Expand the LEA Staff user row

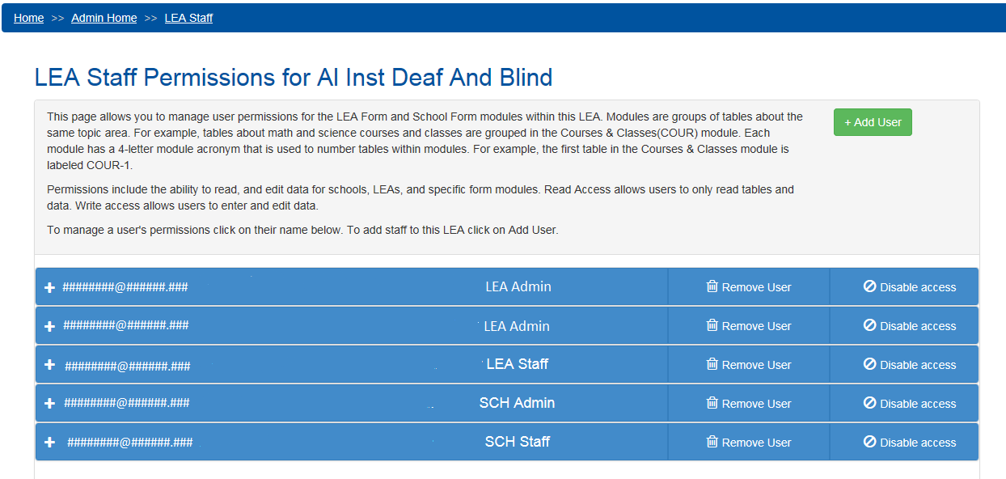(49, 365)
